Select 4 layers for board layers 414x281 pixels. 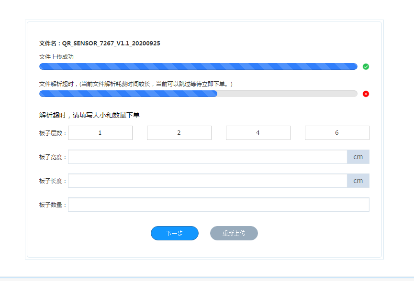[x=258, y=133]
